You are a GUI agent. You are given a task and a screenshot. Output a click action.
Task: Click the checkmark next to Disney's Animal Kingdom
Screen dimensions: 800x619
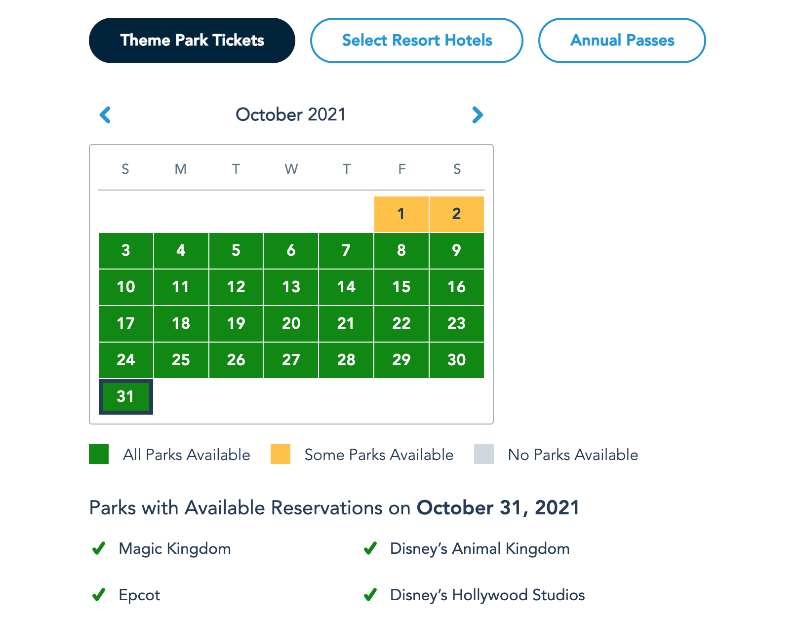tap(370, 548)
